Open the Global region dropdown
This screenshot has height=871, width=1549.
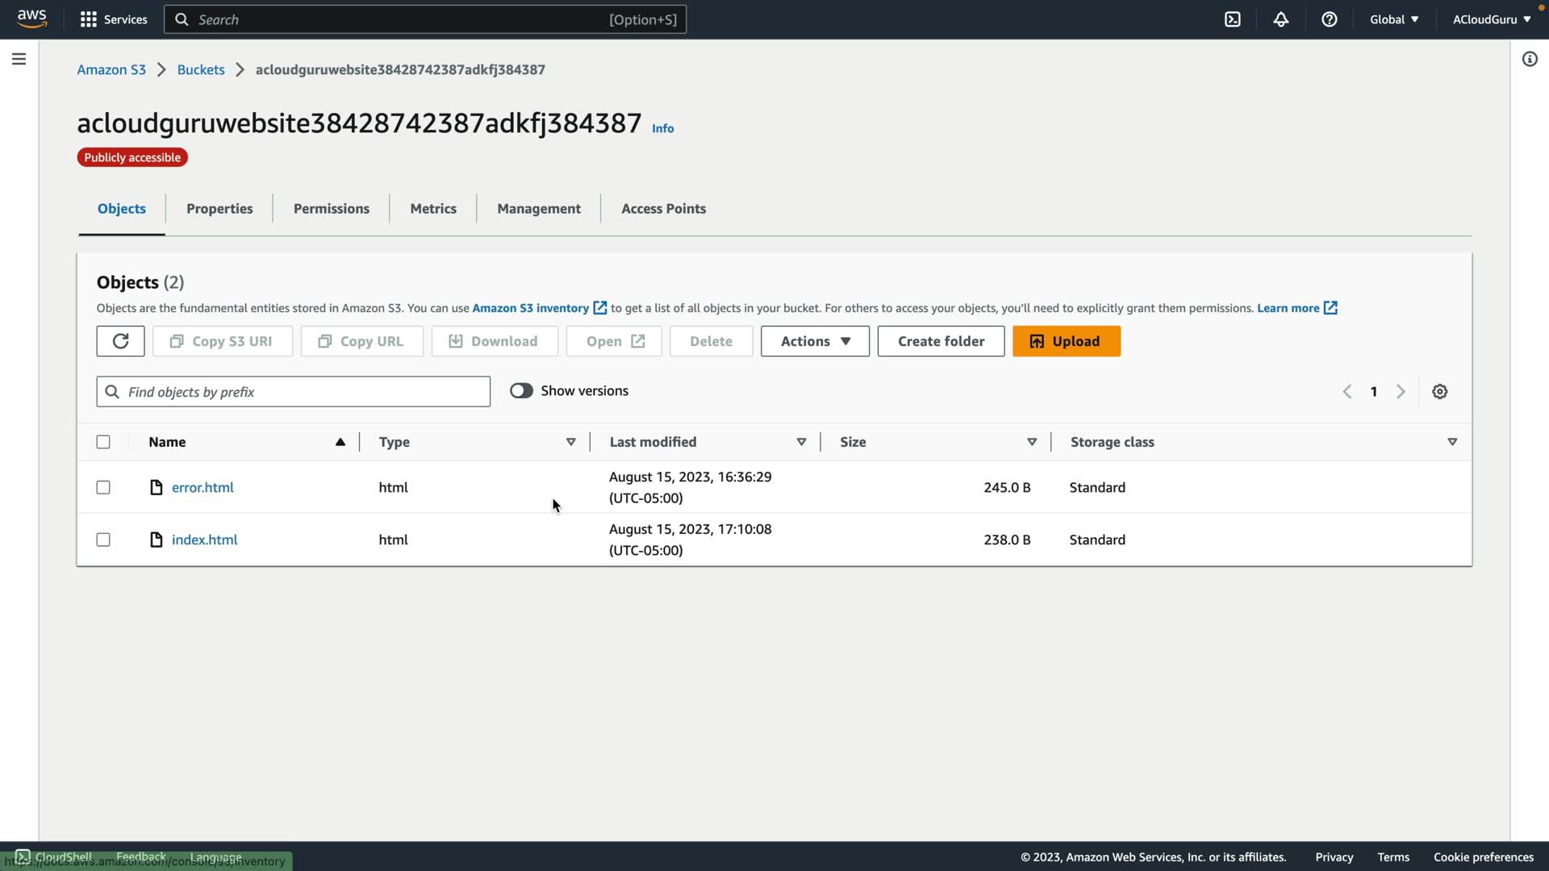[x=1393, y=19]
